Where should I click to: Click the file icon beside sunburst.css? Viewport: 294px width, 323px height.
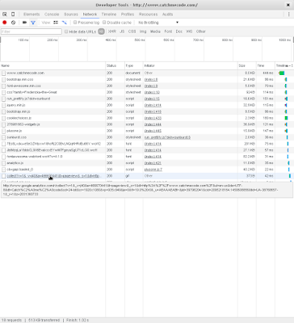coord(3,137)
